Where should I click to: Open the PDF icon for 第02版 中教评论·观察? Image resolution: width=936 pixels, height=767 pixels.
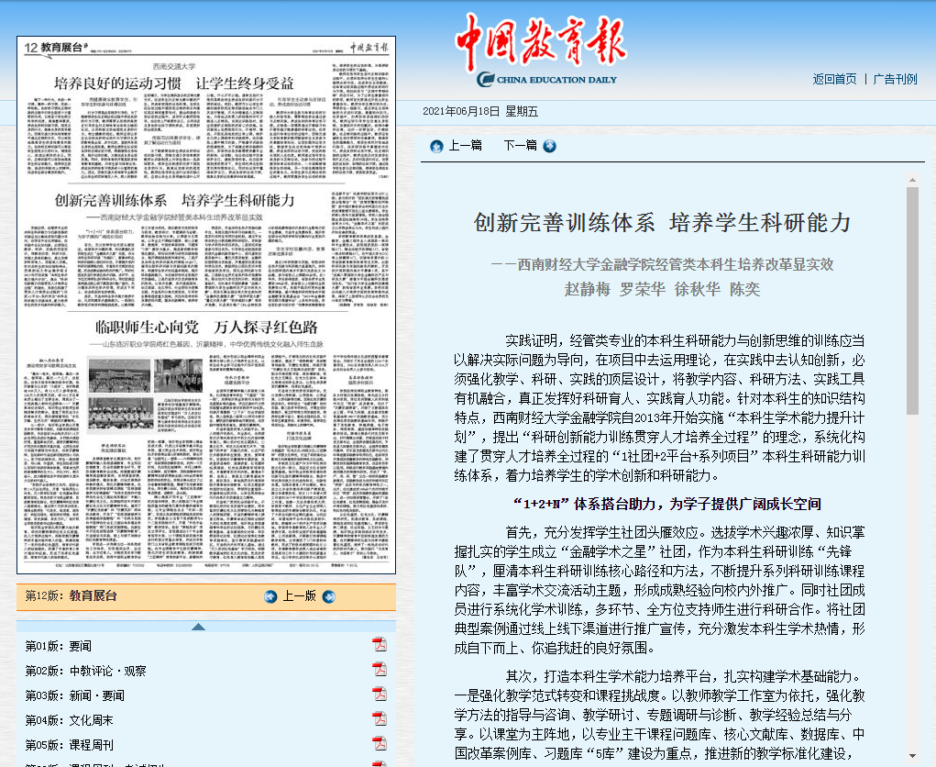(379, 670)
